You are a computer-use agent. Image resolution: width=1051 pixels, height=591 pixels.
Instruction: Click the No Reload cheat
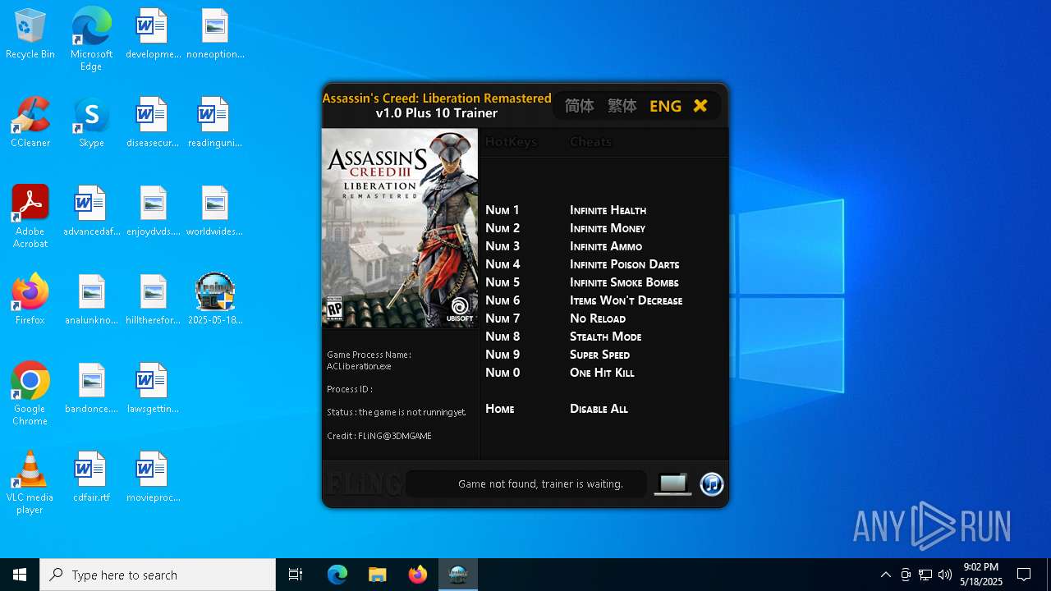tap(598, 318)
